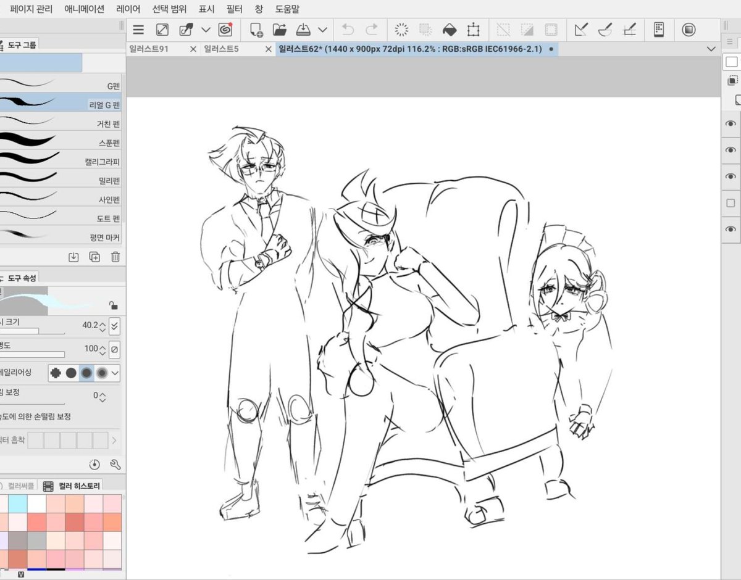741x580 pixels.
Task: Select the G펜 brush
Action: 61,83
